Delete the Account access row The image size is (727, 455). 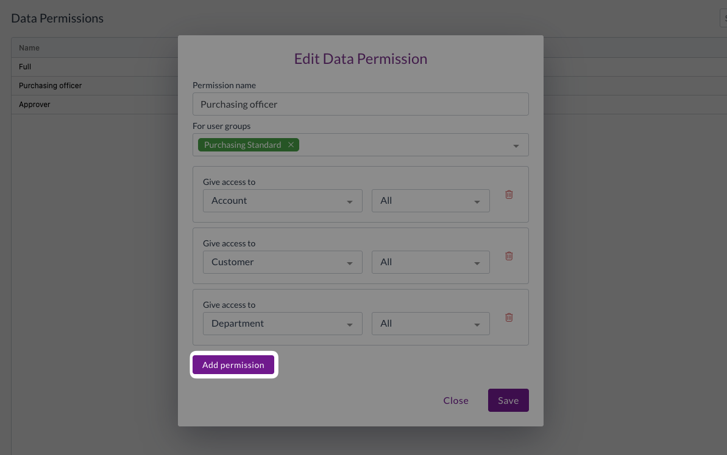(509, 195)
